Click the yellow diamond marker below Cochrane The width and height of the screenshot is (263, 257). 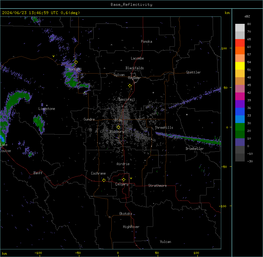click(x=104, y=180)
